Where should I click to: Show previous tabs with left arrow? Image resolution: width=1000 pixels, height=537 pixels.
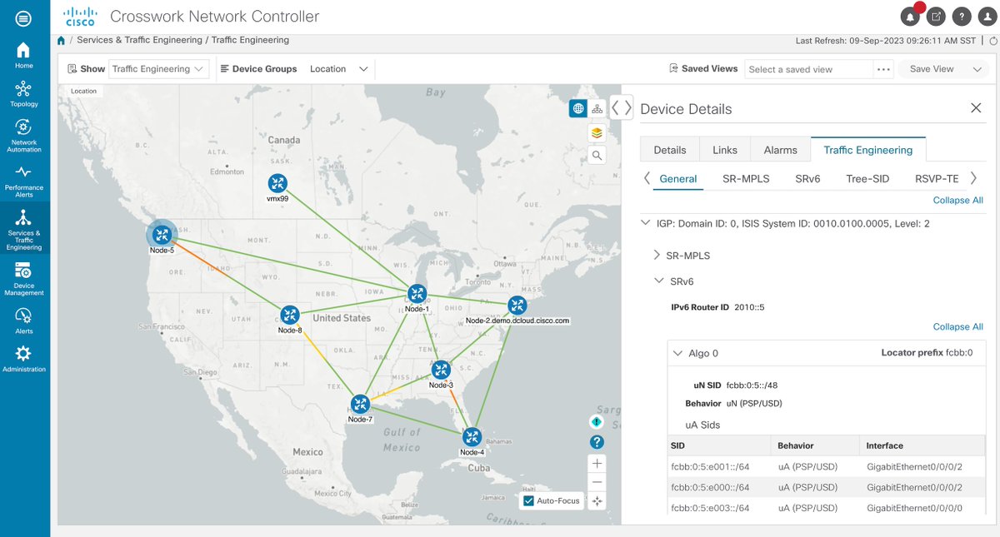pyautogui.click(x=647, y=178)
